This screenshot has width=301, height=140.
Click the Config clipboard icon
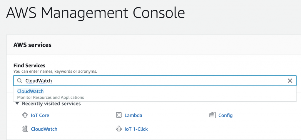click(213, 115)
